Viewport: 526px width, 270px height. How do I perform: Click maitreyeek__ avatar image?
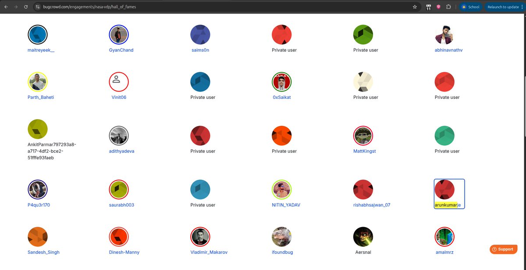[x=37, y=35]
